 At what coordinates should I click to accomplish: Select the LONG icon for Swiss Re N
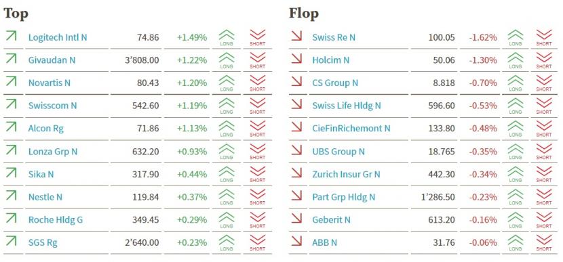[x=516, y=38]
